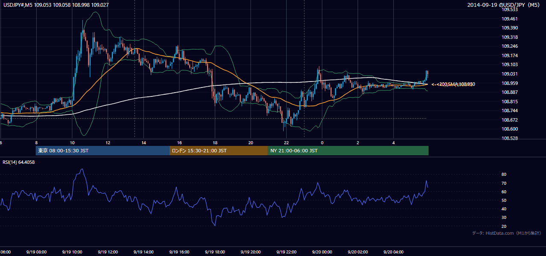Click hour label 16 under the price chart

179,143
